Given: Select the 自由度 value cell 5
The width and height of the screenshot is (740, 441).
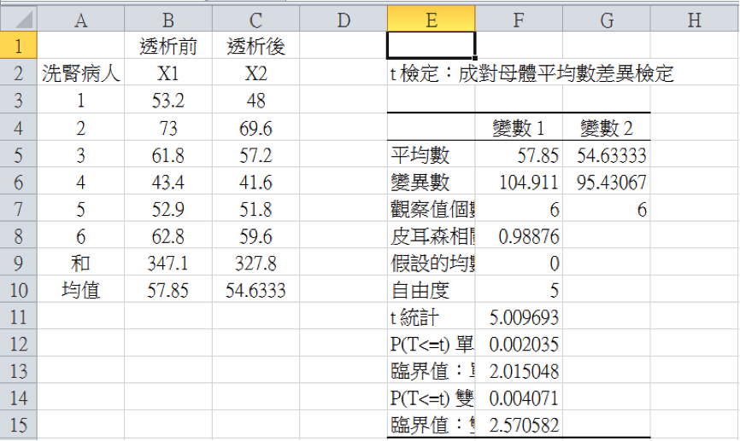Looking at the screenshot, I should point(519,291).
